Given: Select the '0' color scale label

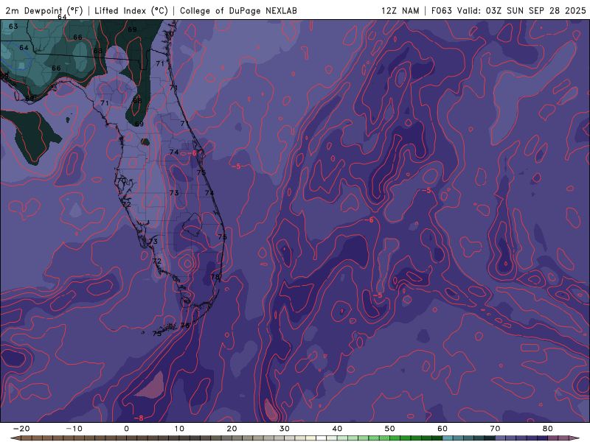Looking at the screenshot, I should point(126,429).
